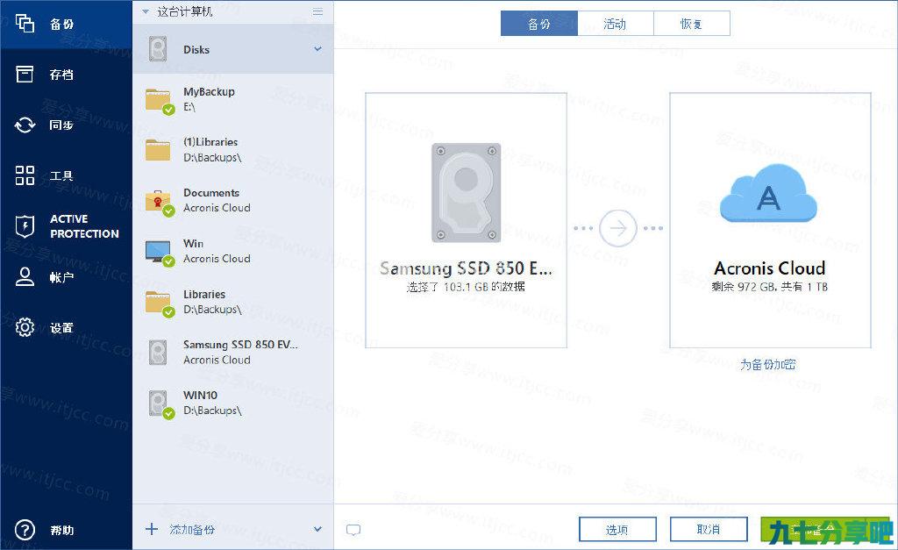Image resolution: width=898 pixels, height=550 pixels.
Task: Select the Documents Acronis Cloud backup
Action: coord(232,201)
